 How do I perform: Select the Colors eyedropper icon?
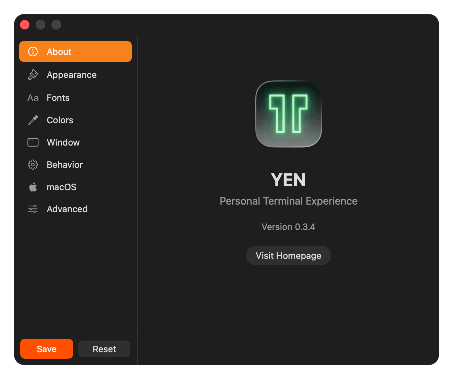pos(33,120)
